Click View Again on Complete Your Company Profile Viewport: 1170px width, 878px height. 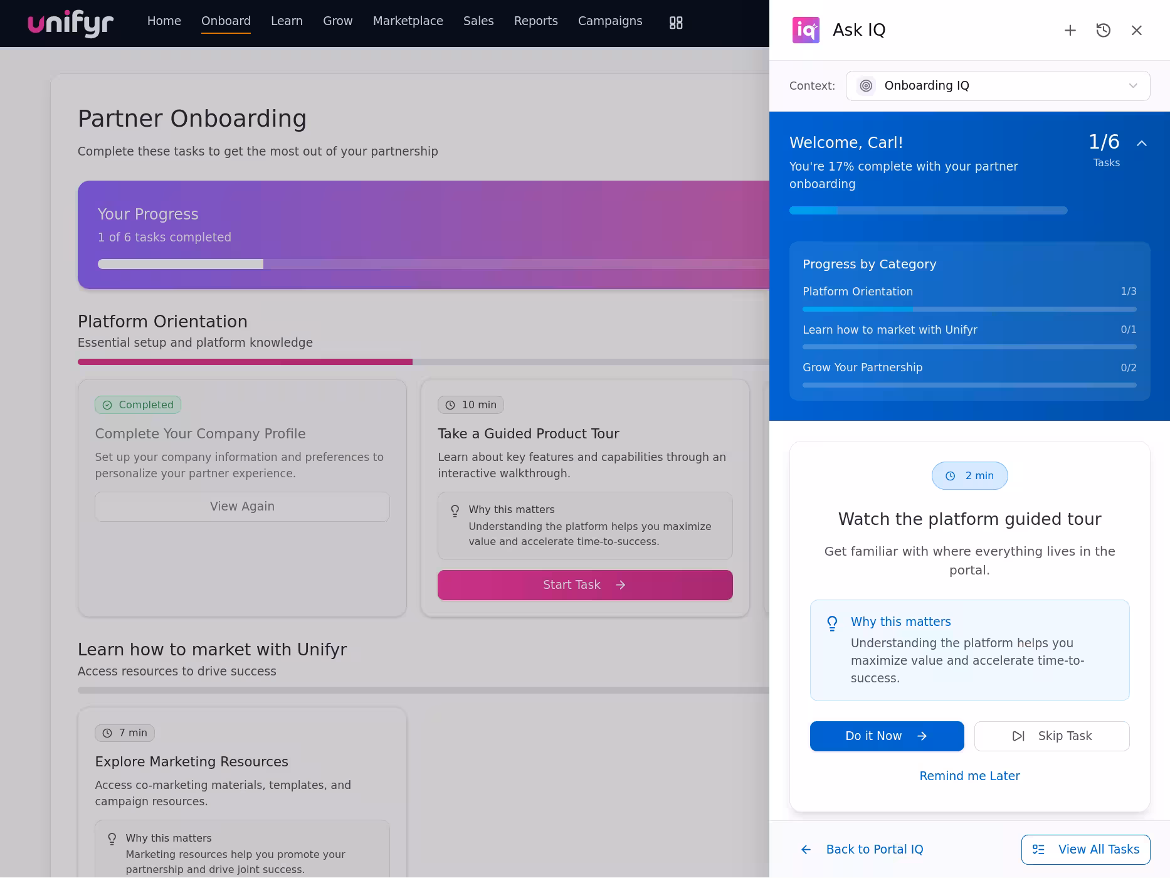pyautogui.click(x=242, y=506)
